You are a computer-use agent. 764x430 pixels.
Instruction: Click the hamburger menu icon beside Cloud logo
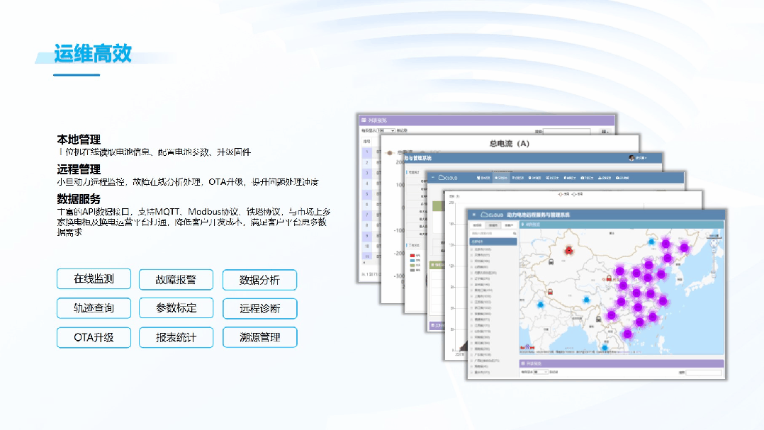click(473, 214)
